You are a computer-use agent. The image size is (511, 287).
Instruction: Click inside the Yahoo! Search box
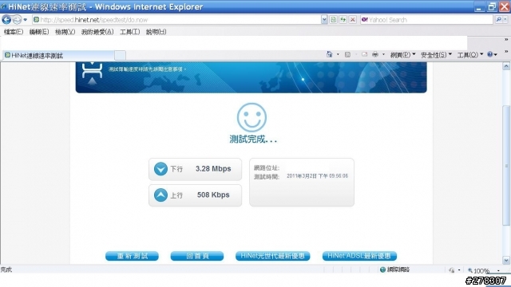tap(427, 20)
